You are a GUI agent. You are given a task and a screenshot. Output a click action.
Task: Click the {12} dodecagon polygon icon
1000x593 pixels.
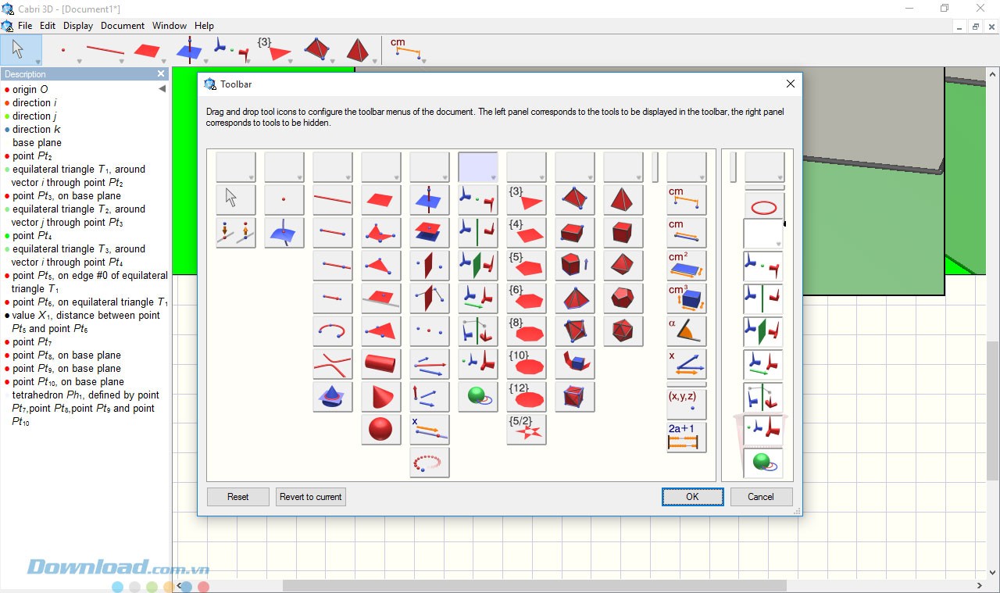click(526, 396)
